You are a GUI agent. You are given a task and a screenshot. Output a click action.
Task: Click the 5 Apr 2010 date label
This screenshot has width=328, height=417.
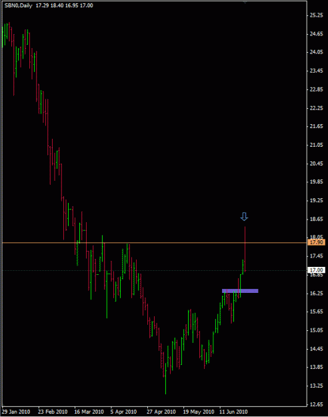[x=123, y=412]
